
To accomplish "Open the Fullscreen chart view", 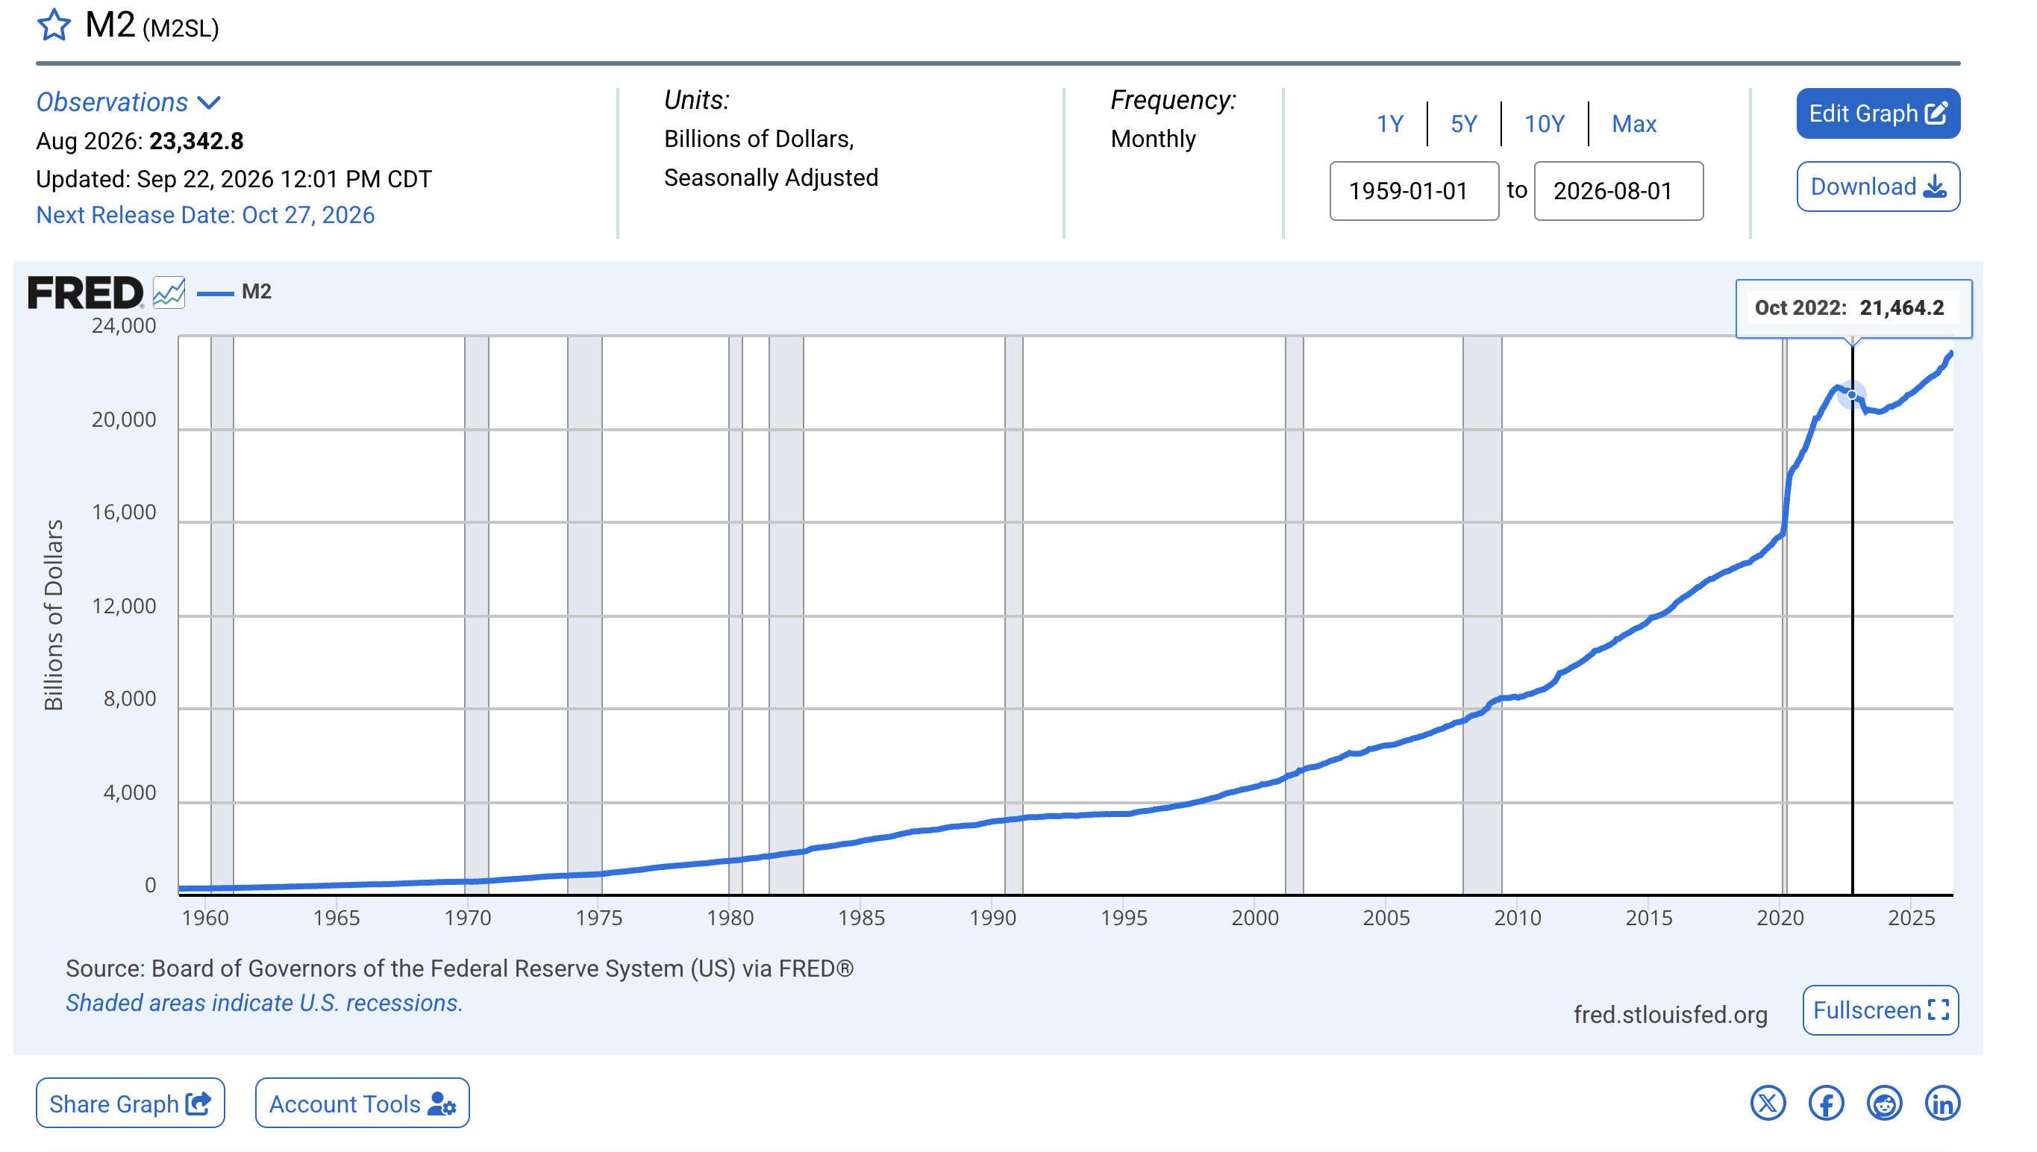I will tap(1880, 1009).
